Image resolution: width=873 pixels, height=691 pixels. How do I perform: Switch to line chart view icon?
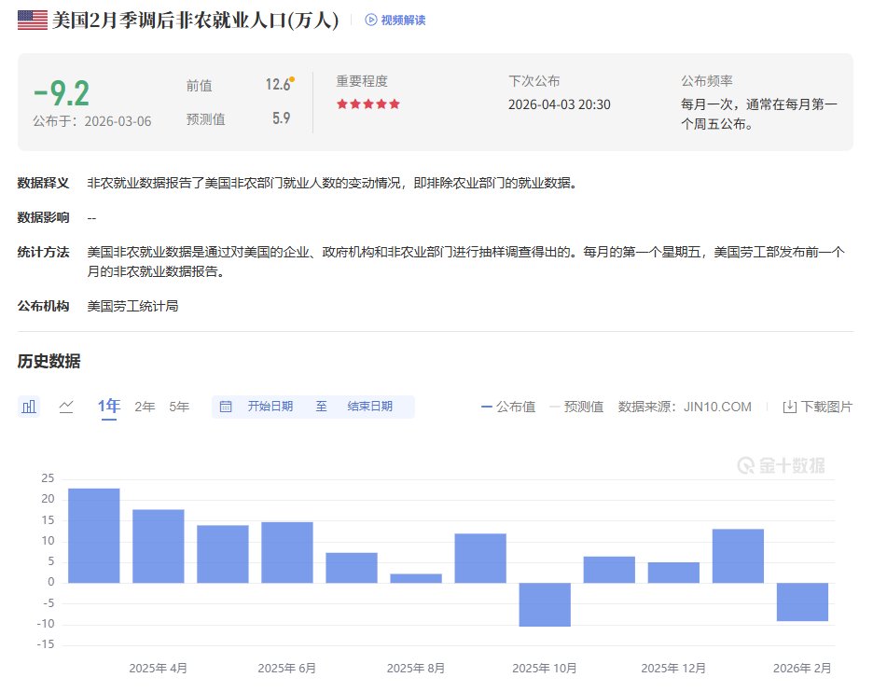pyautogui.click(x=66, y=407)
